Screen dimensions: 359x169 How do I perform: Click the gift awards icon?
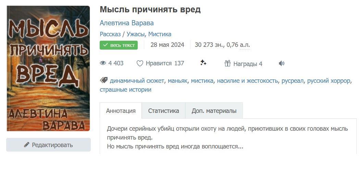click(x=227, y=63)
